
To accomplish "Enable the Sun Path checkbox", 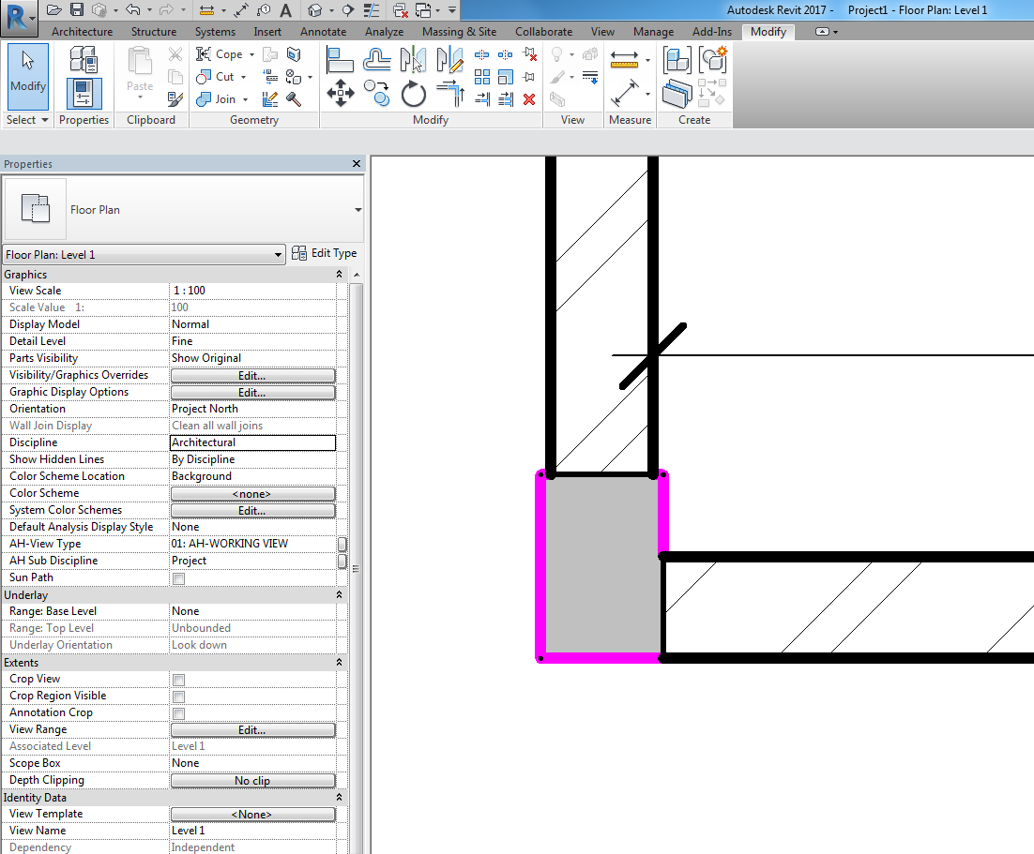I will point(178,578).
